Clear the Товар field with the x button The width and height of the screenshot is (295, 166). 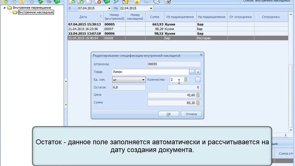198,72
